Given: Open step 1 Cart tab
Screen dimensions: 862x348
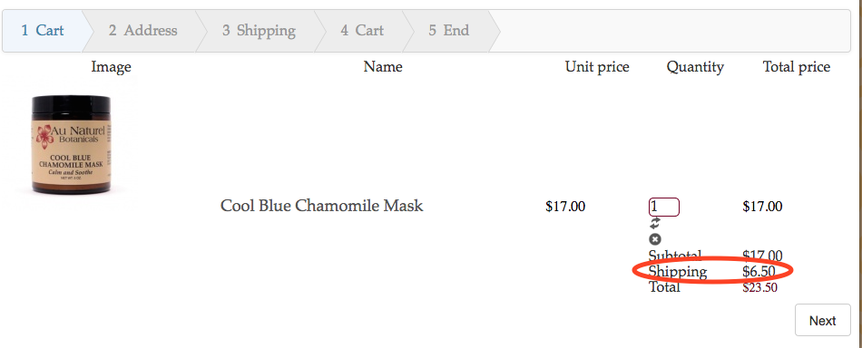Looking at the screenshot, I should (43, 30).
